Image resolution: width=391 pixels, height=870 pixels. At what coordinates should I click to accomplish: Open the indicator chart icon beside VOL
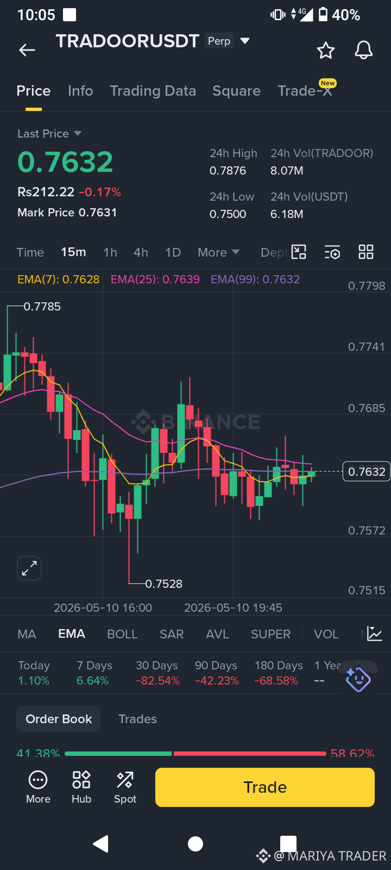tap(375, 633)
